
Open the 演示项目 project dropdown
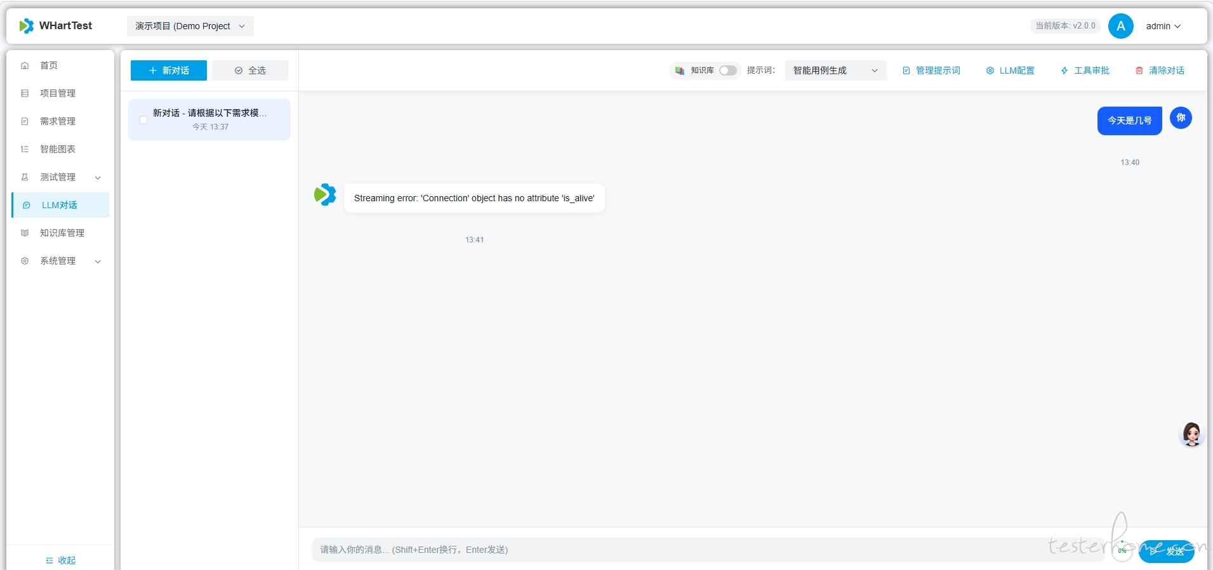tap(190, 26)
